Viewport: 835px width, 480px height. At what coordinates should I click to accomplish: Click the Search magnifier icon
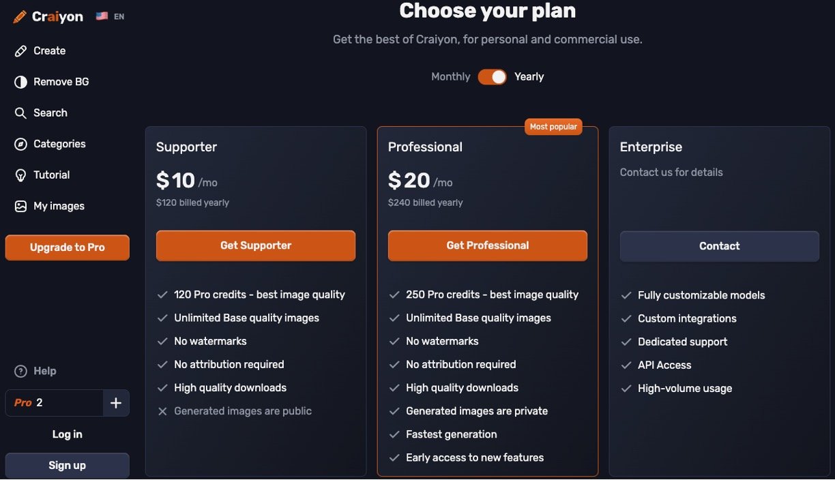click(20, 113)
